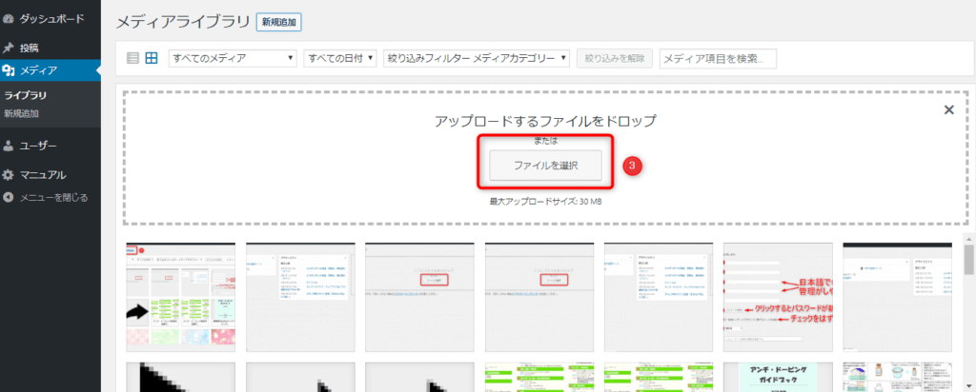Screen dimensions: 976x392
Task: Click the Dashboard gauge icon
Action: pyautogui.click(x=9, y=18)
